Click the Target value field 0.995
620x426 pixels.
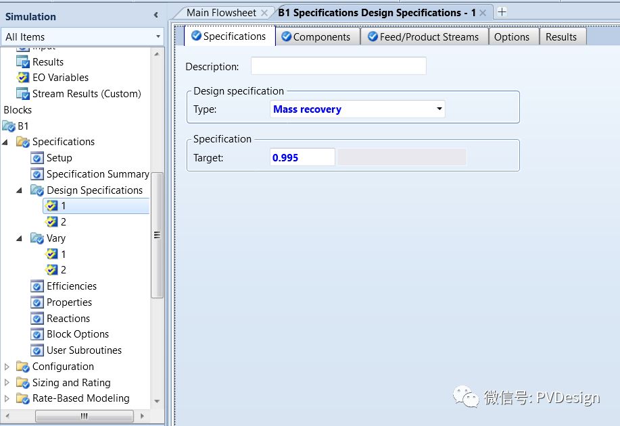click(302, 157)
